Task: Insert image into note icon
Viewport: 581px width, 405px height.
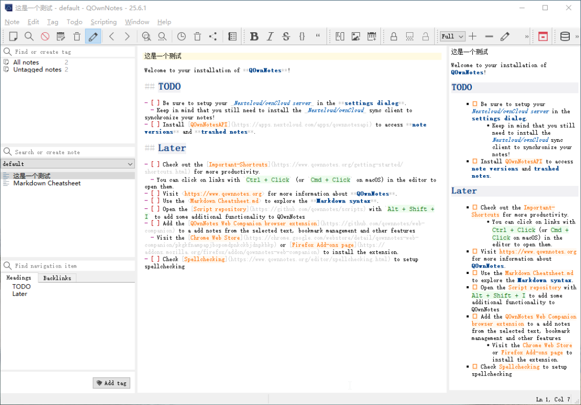Action: tap(356, 36)
